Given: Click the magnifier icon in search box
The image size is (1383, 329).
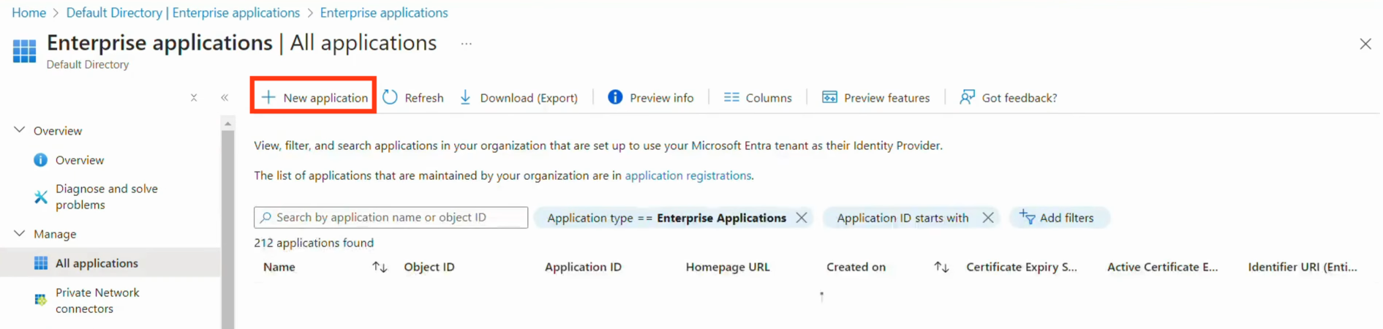Looking at the screenshot, I should pyautogui.click(x=266, y=217).
